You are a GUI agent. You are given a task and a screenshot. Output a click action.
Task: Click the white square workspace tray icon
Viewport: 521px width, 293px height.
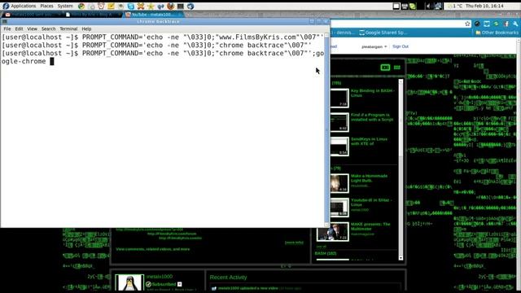396,6
